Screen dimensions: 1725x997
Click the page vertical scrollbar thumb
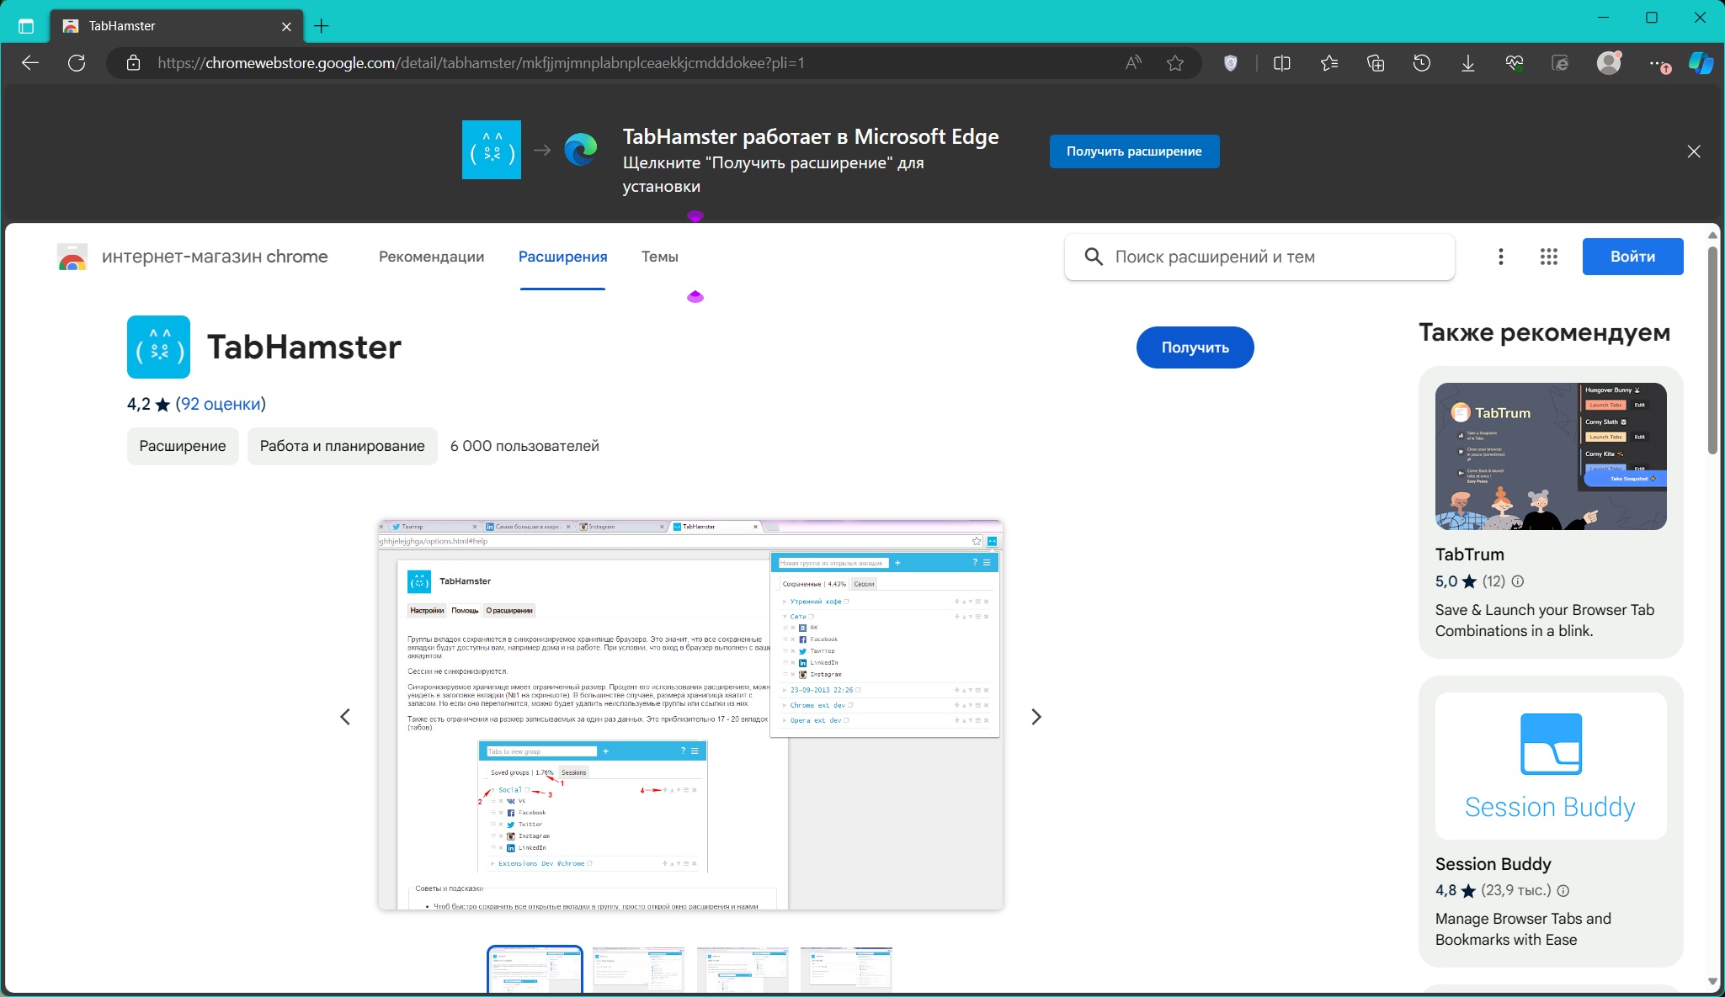click(x=1712, y=349)
